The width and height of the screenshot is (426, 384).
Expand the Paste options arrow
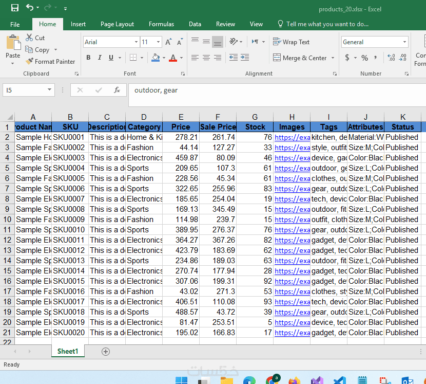point(12,63)
